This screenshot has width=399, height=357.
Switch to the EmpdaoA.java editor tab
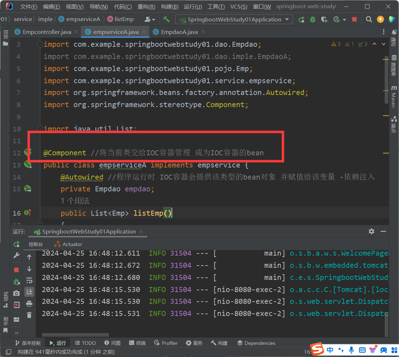point(179,32)
